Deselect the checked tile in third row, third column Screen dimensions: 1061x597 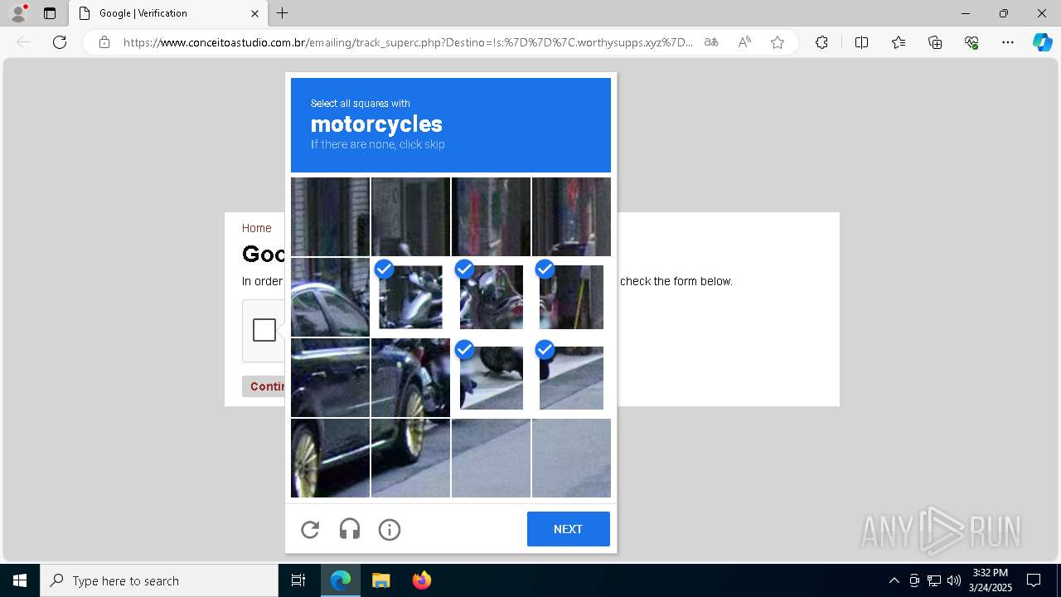tap(491, 377)
